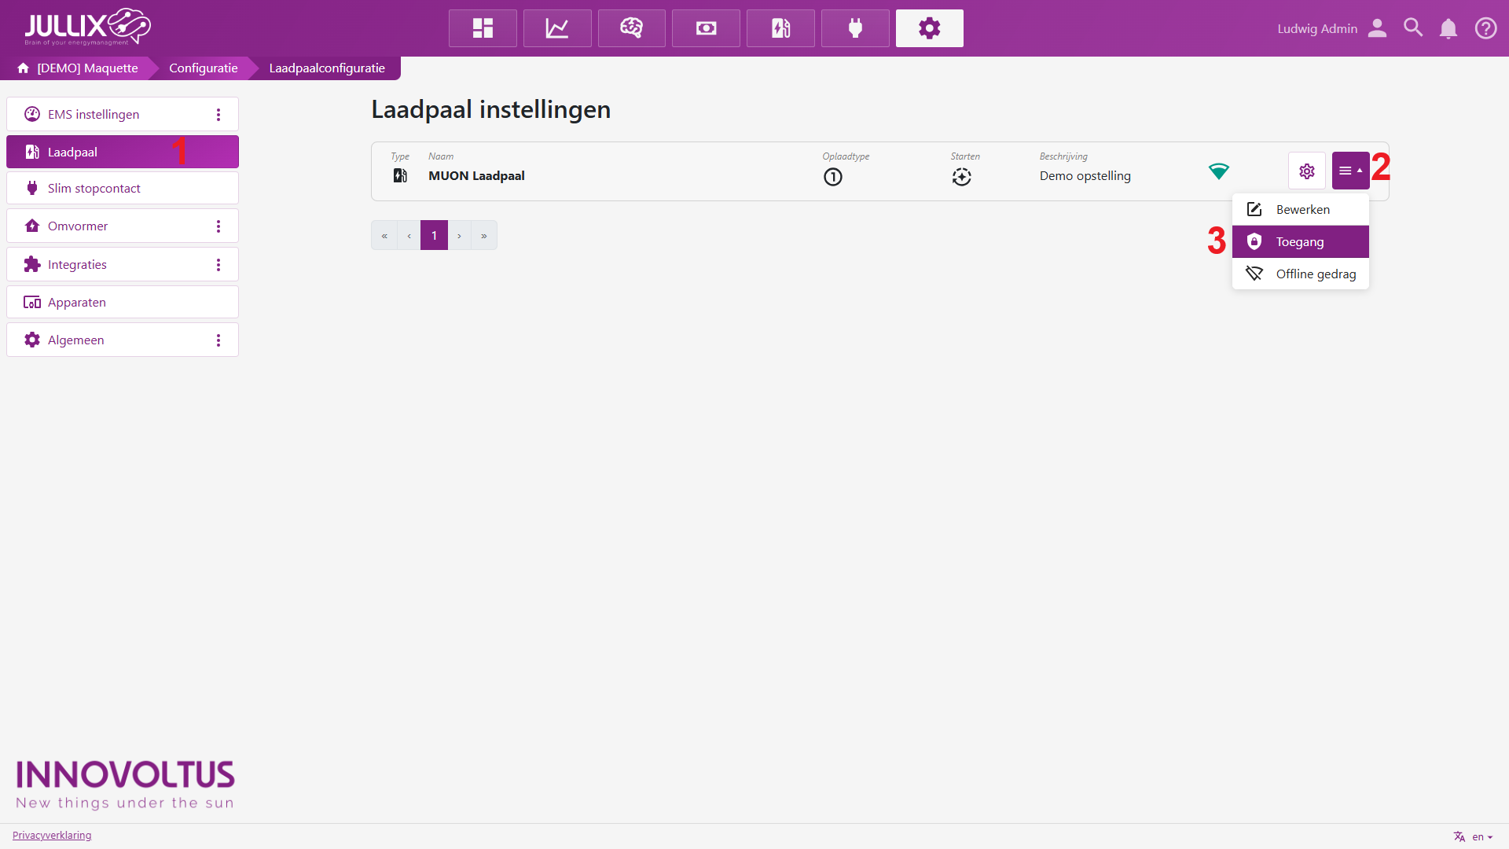Screen dimensions: 1509x849
Task: Go to Configuratie in the breadcrumb
Action: 203,68
